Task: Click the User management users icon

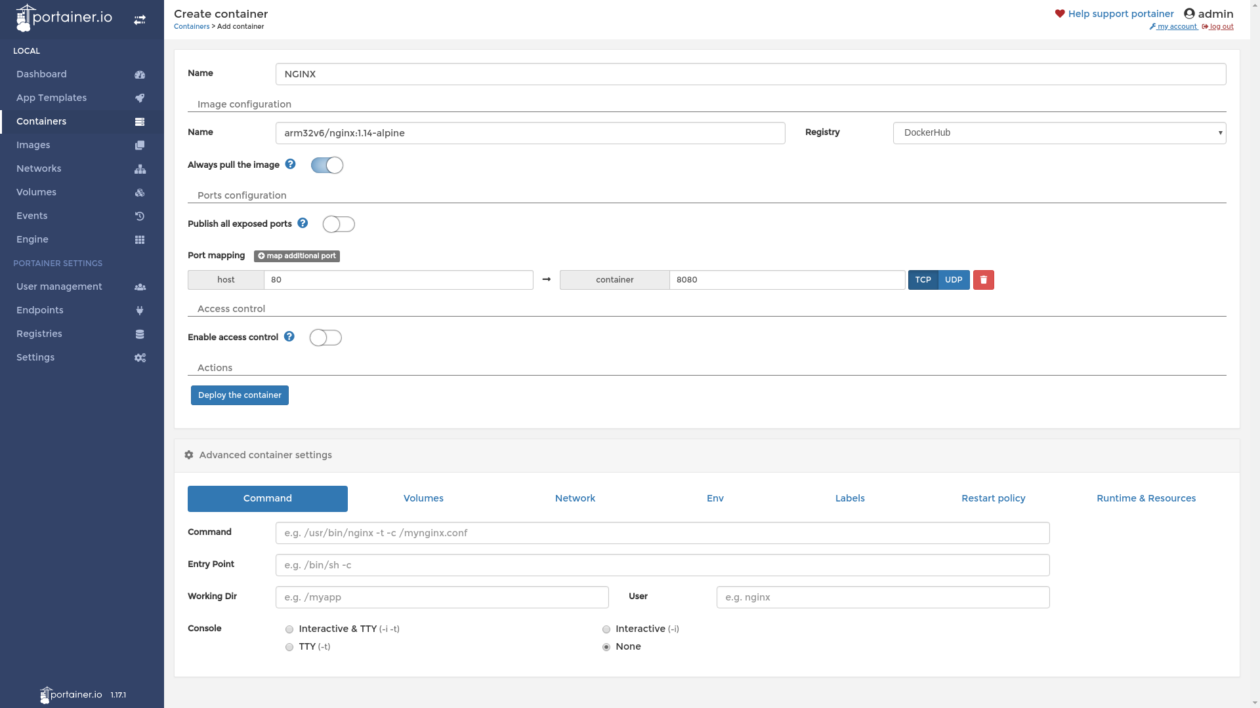Action: tap(140, 287)
